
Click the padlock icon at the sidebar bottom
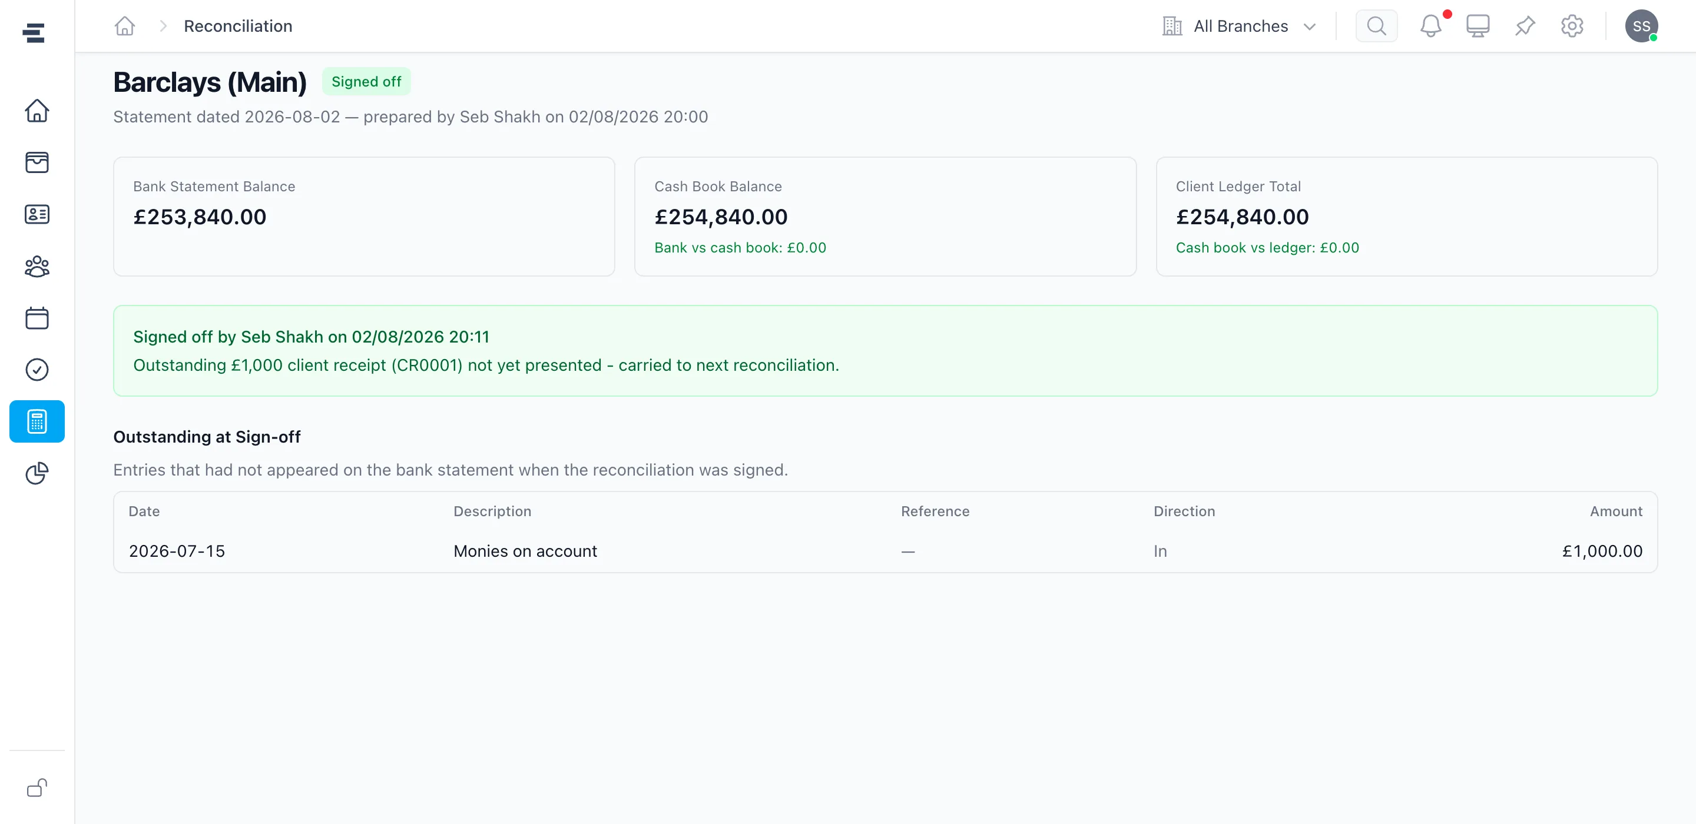[37, 788]
